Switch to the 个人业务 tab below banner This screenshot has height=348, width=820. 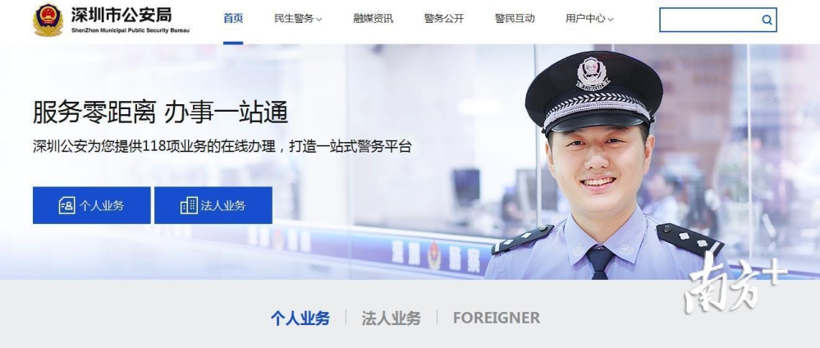[x=300, y=318]
